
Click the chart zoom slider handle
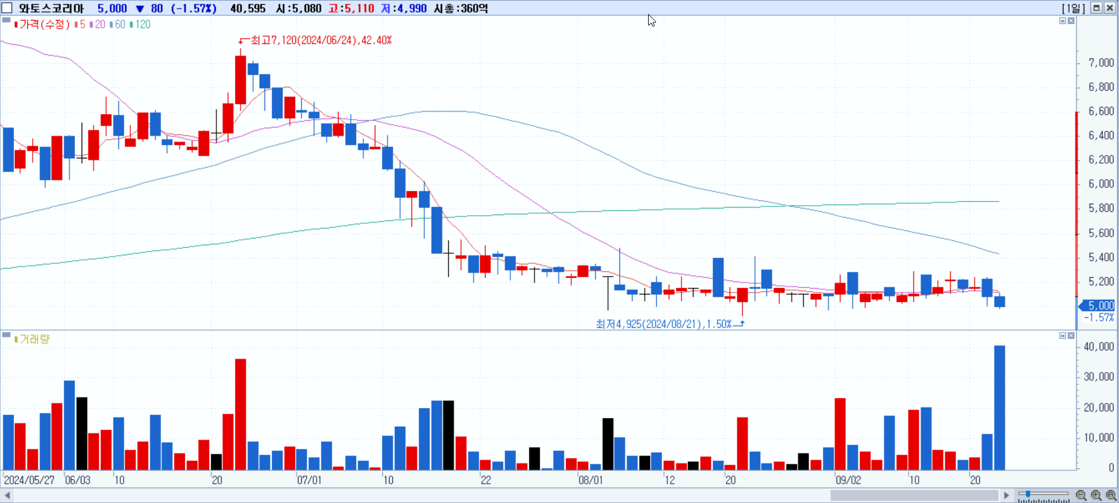coord(1028,494)
